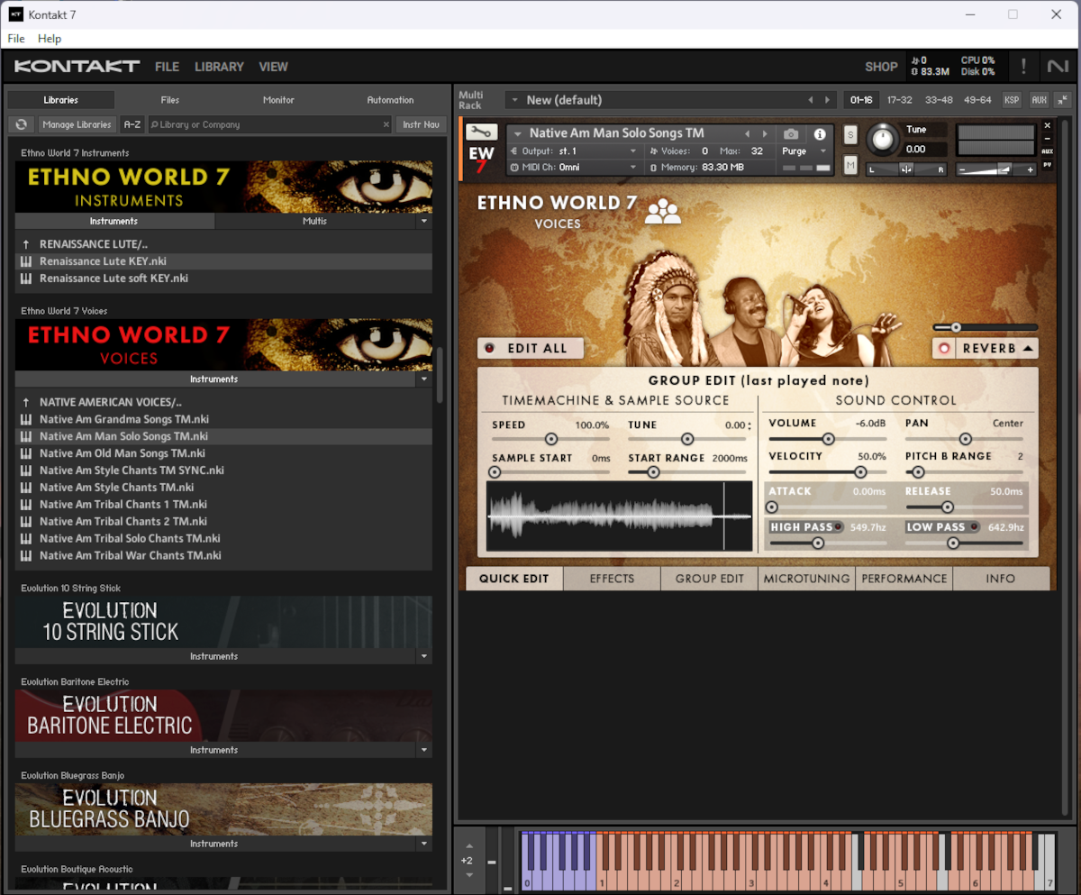This screenshot has width=1081, height=895.
Task: Solo the instrument with S button
Action: click(850, 135)
